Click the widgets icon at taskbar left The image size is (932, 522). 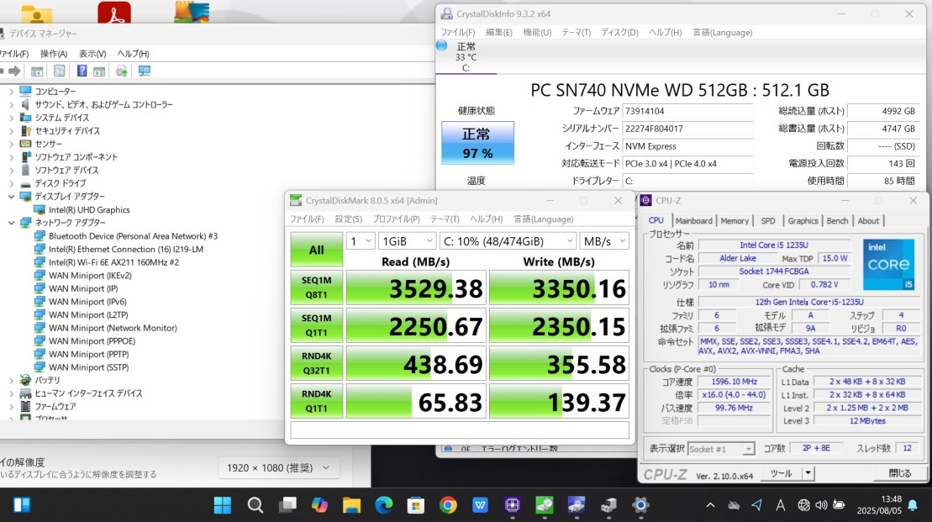coord(22,505)
